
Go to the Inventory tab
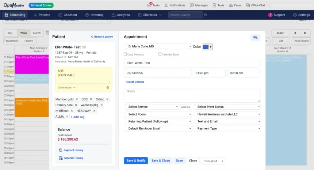tap(94, 15)
